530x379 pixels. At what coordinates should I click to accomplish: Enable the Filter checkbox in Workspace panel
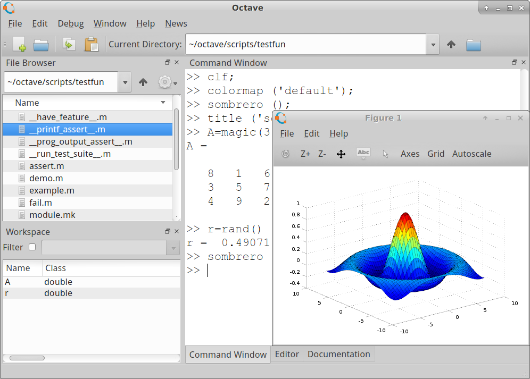31,247
